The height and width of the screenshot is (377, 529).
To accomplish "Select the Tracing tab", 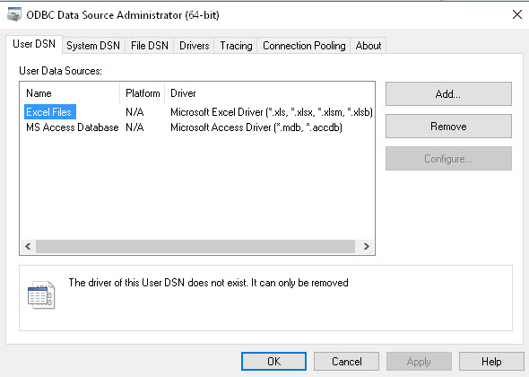I will 236,45.
